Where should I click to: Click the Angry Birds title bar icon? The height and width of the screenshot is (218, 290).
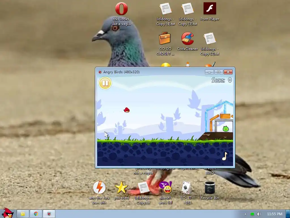pos(100,72)
